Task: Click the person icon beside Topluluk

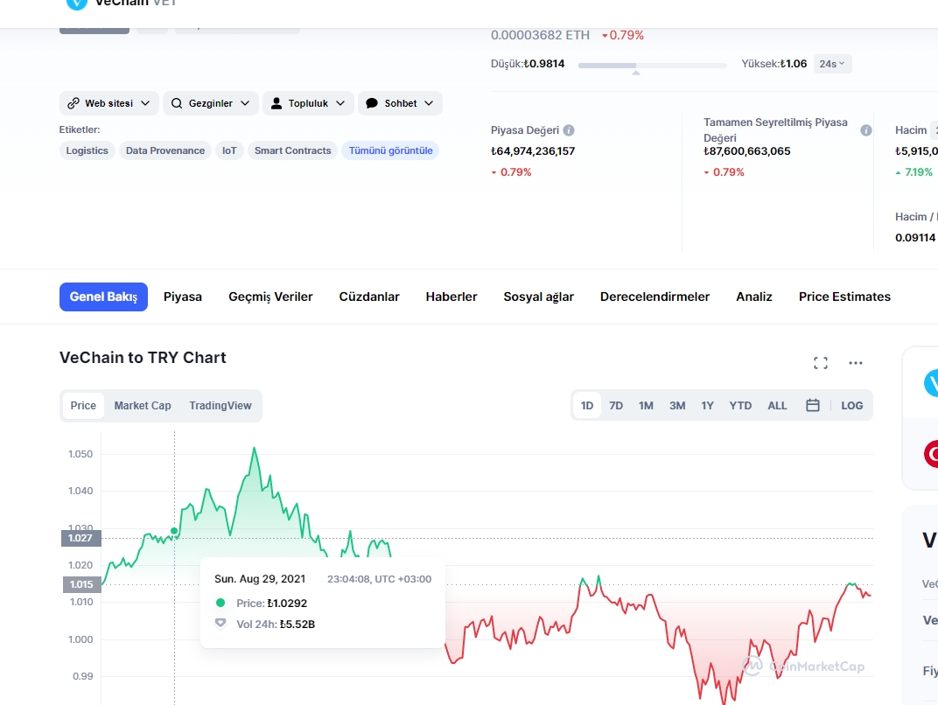Action: [x=276, y=103]
